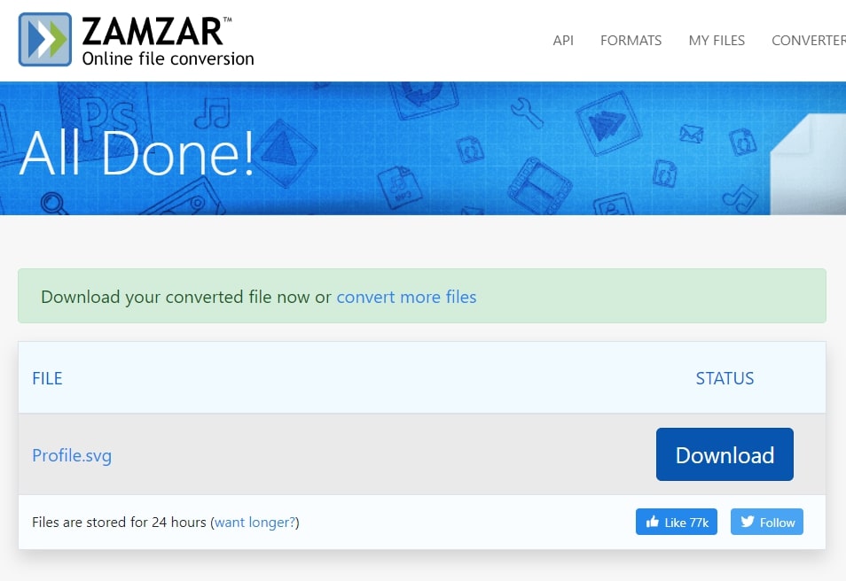Screen dimensions: 846x581
Task: Open the FORMATS navigation item
Action: pyautogui.click(x=631, y=41)
